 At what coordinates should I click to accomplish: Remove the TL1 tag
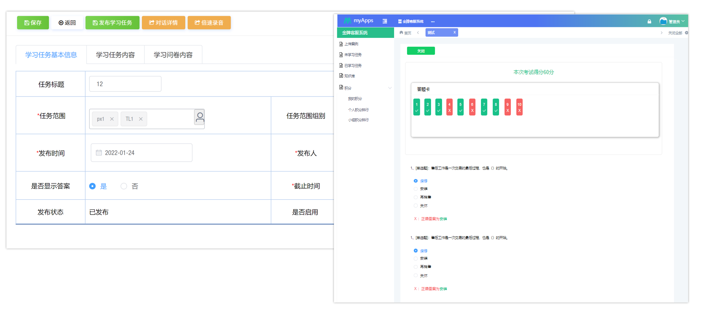pyautogui.click(x=141, y=119)
